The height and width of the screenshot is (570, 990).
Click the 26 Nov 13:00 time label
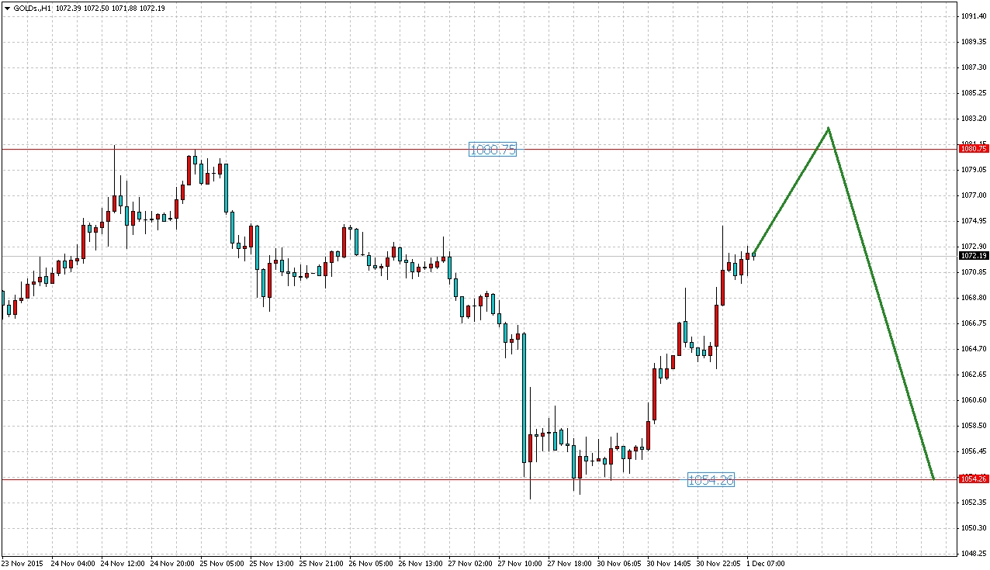[x=424, y=563]
